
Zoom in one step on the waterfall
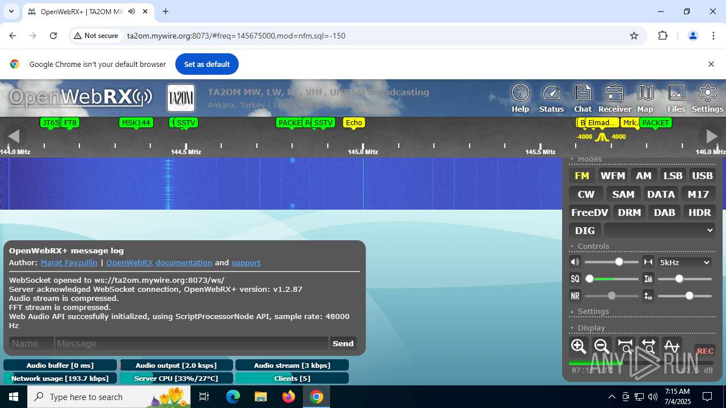pyautogui.click(x=579, y=346)
